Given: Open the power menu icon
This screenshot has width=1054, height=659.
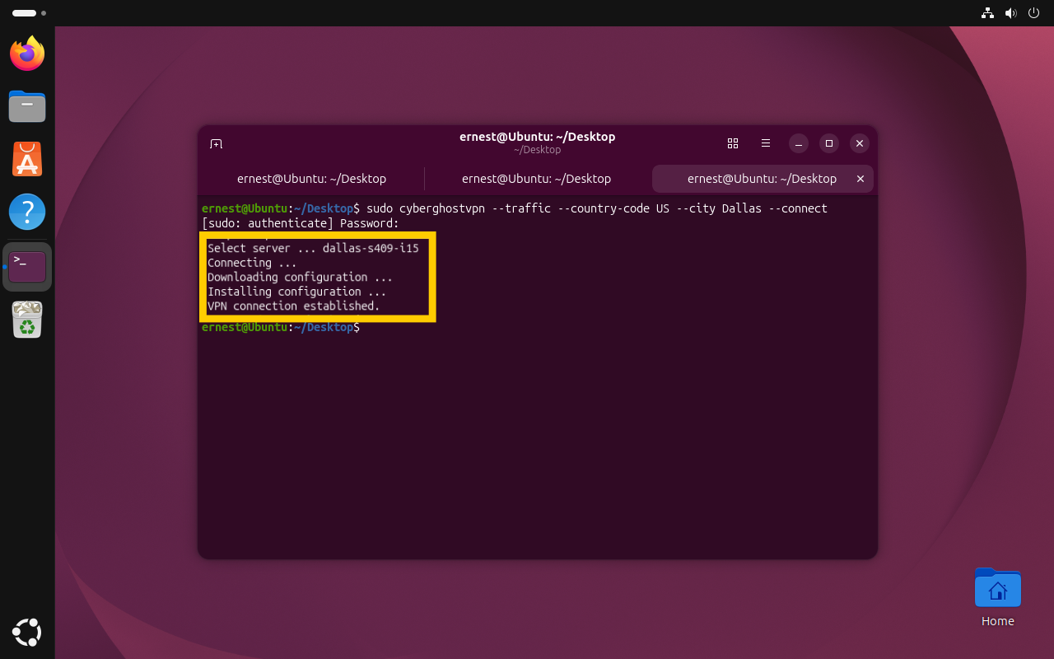Looking at the screenshot, I should pyautogui.click(x=1034, y=13).
